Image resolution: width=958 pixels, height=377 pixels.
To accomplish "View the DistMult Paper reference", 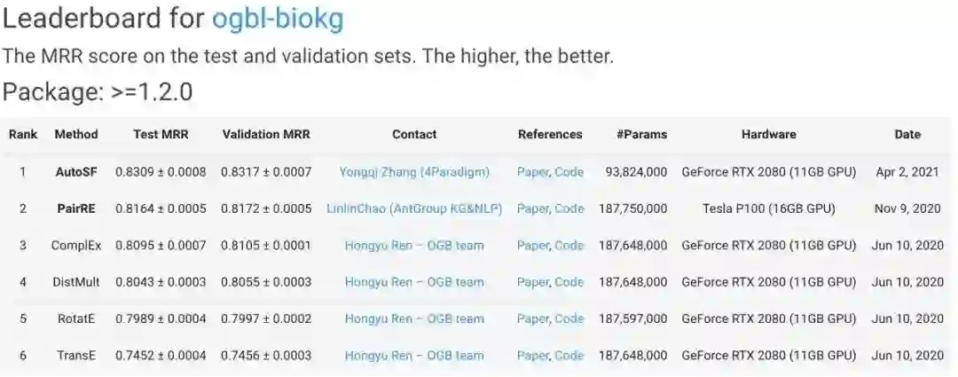I will [532, 282].
